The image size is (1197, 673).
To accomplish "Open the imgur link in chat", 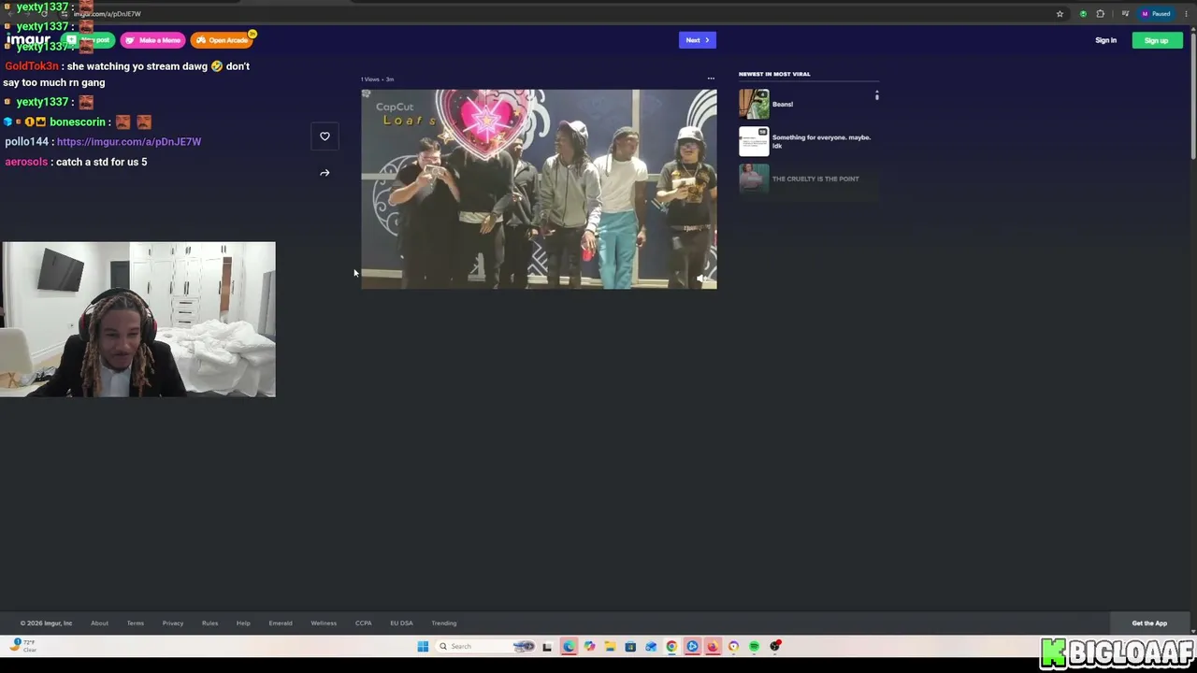I will coord(129,142).
